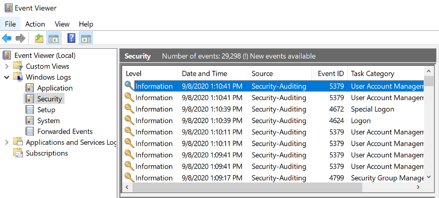Click the System log icon in tree

click(29, 121)
